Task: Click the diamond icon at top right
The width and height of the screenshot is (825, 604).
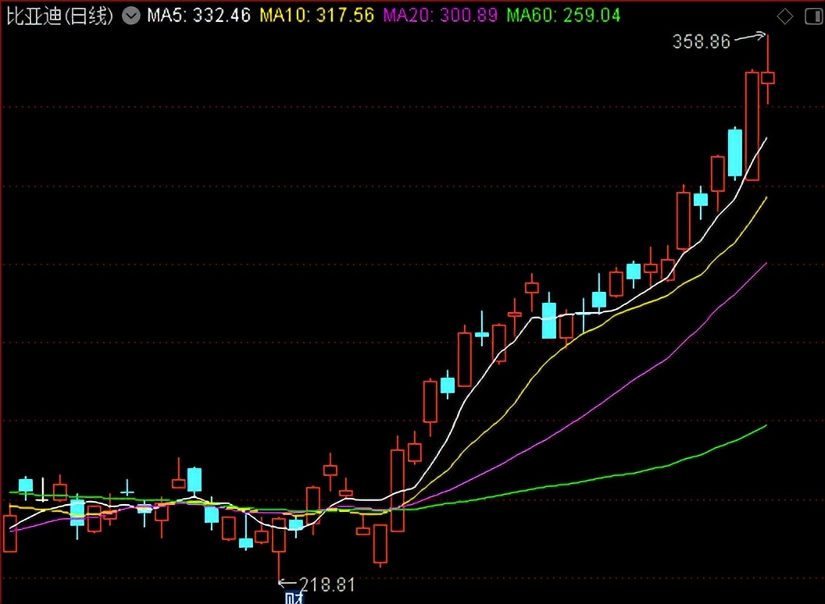Action: pos(784,17)
